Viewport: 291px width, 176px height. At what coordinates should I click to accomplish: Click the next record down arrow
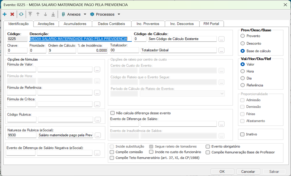point(45,14)
